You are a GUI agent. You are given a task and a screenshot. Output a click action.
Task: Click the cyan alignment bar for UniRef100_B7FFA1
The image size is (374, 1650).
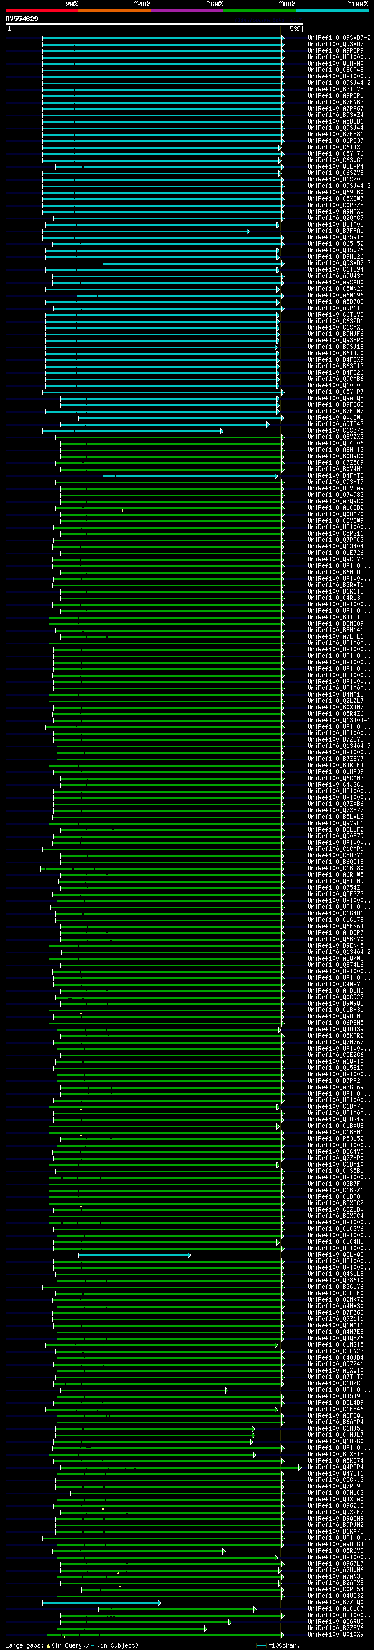[x=146, y=231]
